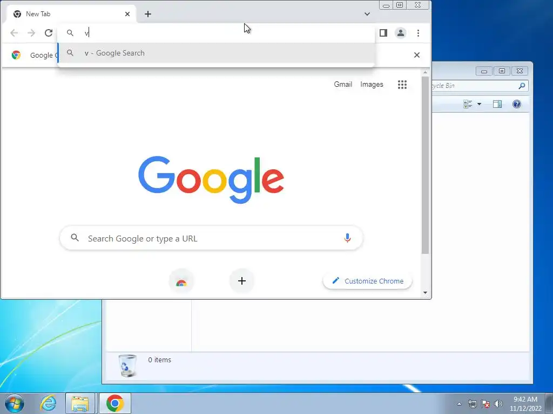
Task: Click the Google logo
Action: 211,180
